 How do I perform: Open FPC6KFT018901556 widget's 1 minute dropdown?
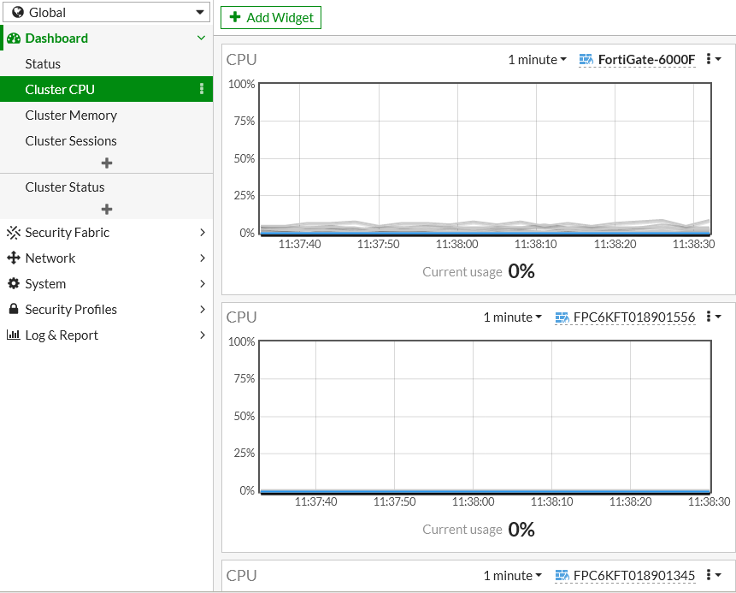pos(512,317)
